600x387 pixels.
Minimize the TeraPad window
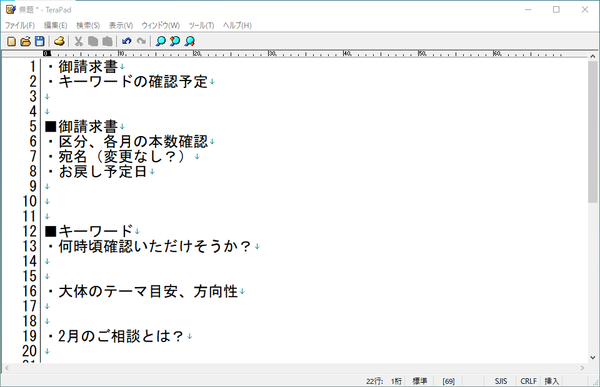click(x=528, y=9)
